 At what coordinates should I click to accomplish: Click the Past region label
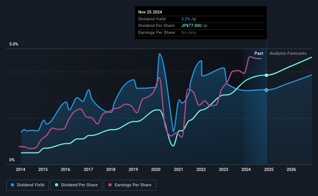pyautogui.click(x=259, y=53)
